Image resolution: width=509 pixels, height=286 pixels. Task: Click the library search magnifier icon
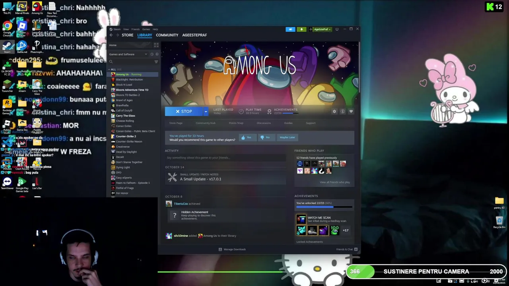[x=111, y=62]
